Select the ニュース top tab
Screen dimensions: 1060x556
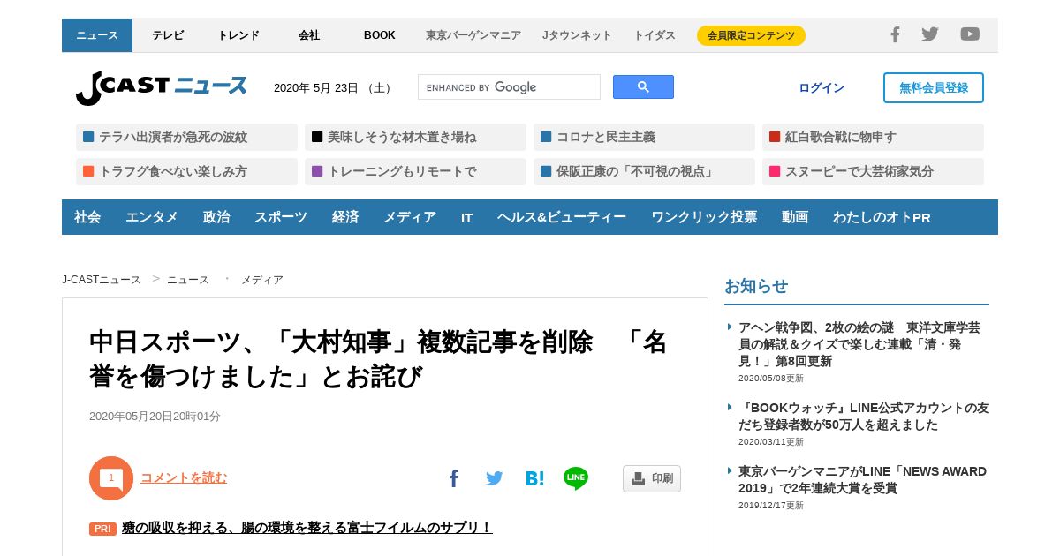[x=97, y=35]
